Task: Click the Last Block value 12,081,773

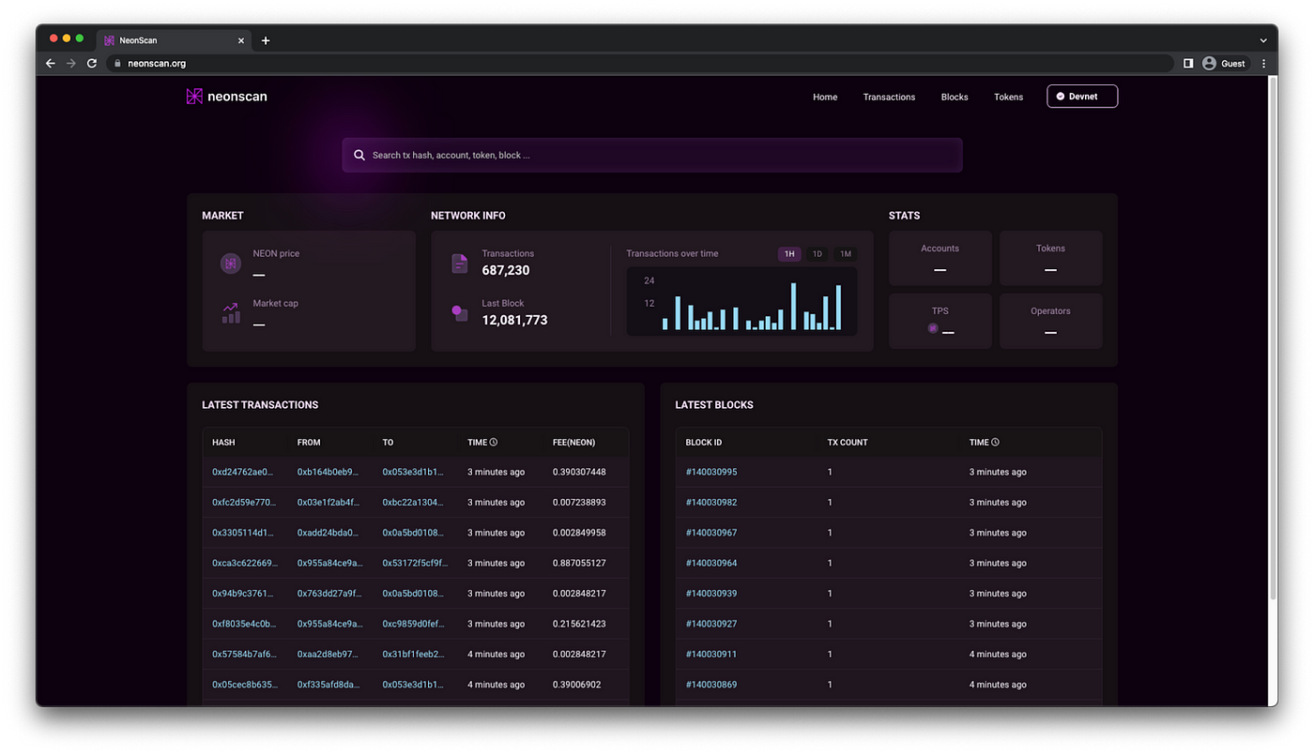Action: point(514,320)
